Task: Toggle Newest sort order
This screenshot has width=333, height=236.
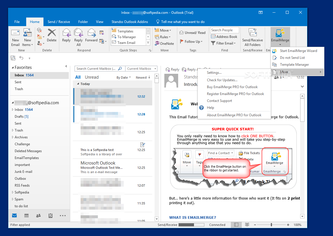Action: (143, 78)
